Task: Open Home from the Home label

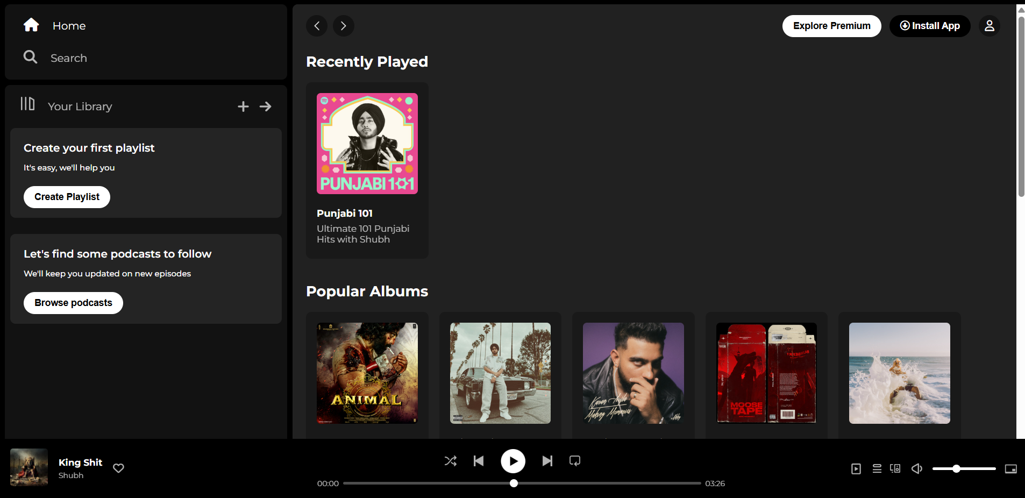Action: (x=69, y=26)
